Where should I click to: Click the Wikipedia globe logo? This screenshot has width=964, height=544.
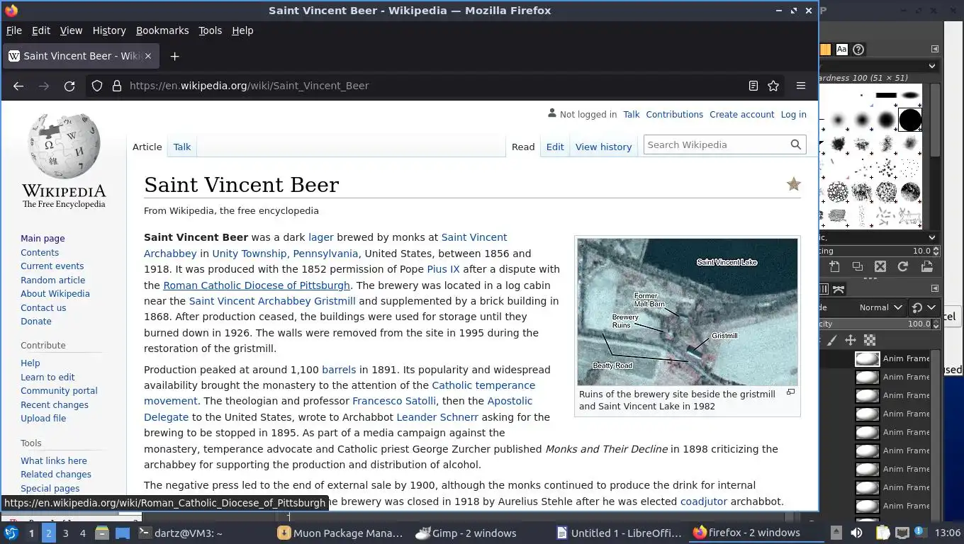click(x=64, y=147)
